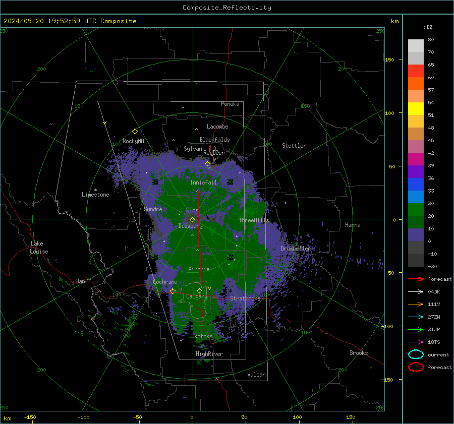The height and width of the screenshot is (424, 454).
Task: Click the yellow diamond marker near Cochrane
Action: (x=173, y=291)
